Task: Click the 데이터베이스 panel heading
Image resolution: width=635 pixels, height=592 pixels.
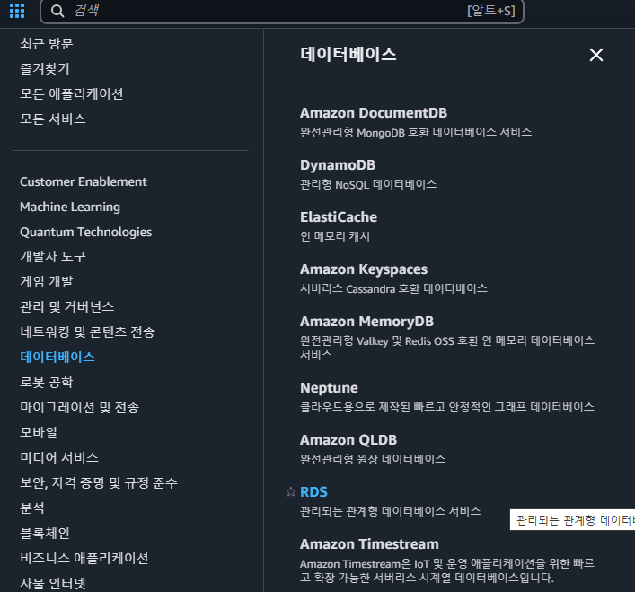Action: pyautogui.click(x=348, y=55)
